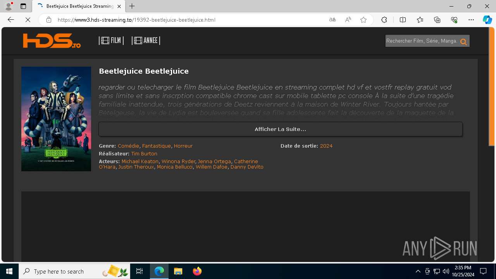Open the Danny DeVito actor link

[247, 167]
